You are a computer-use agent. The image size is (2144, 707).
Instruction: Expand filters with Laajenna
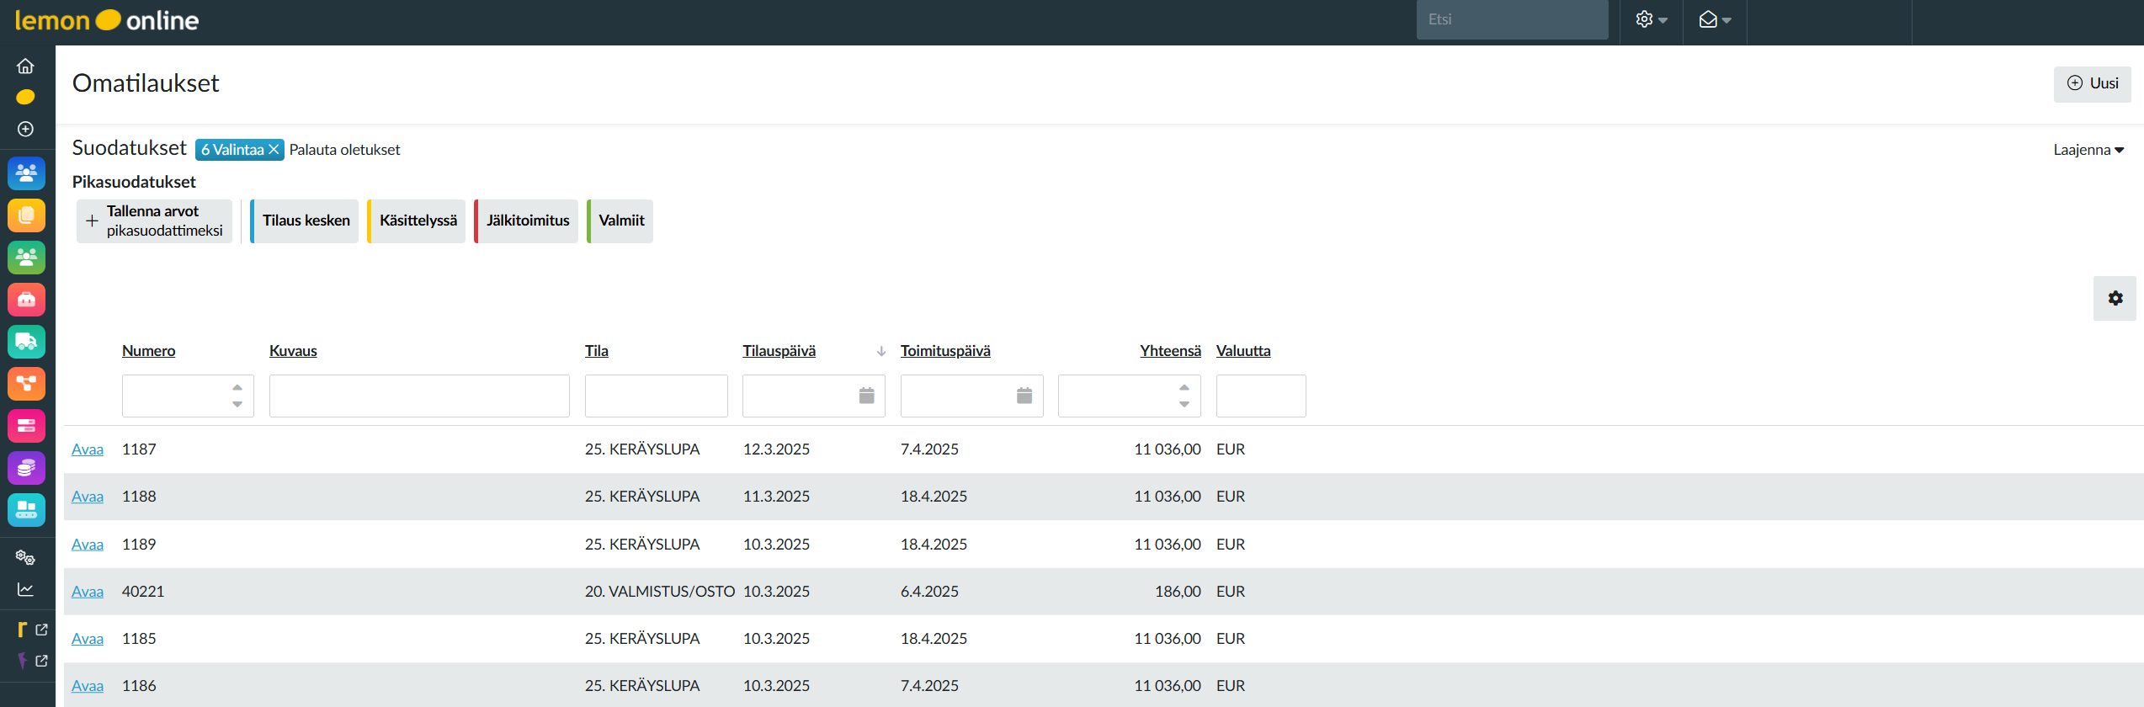click(x=2088, y=150)
